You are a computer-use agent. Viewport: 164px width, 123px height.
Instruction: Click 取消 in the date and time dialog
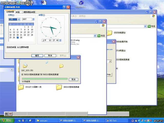point(50,56)
